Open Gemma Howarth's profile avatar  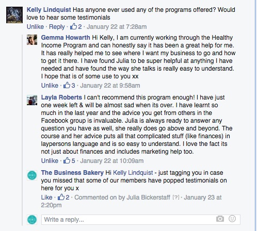coord(32,40)
